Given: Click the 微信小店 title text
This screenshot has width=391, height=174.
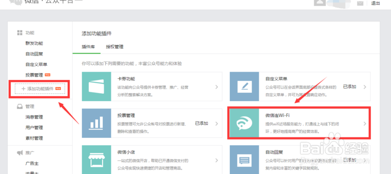Looking at the screenshot, I should coord(126,152).
